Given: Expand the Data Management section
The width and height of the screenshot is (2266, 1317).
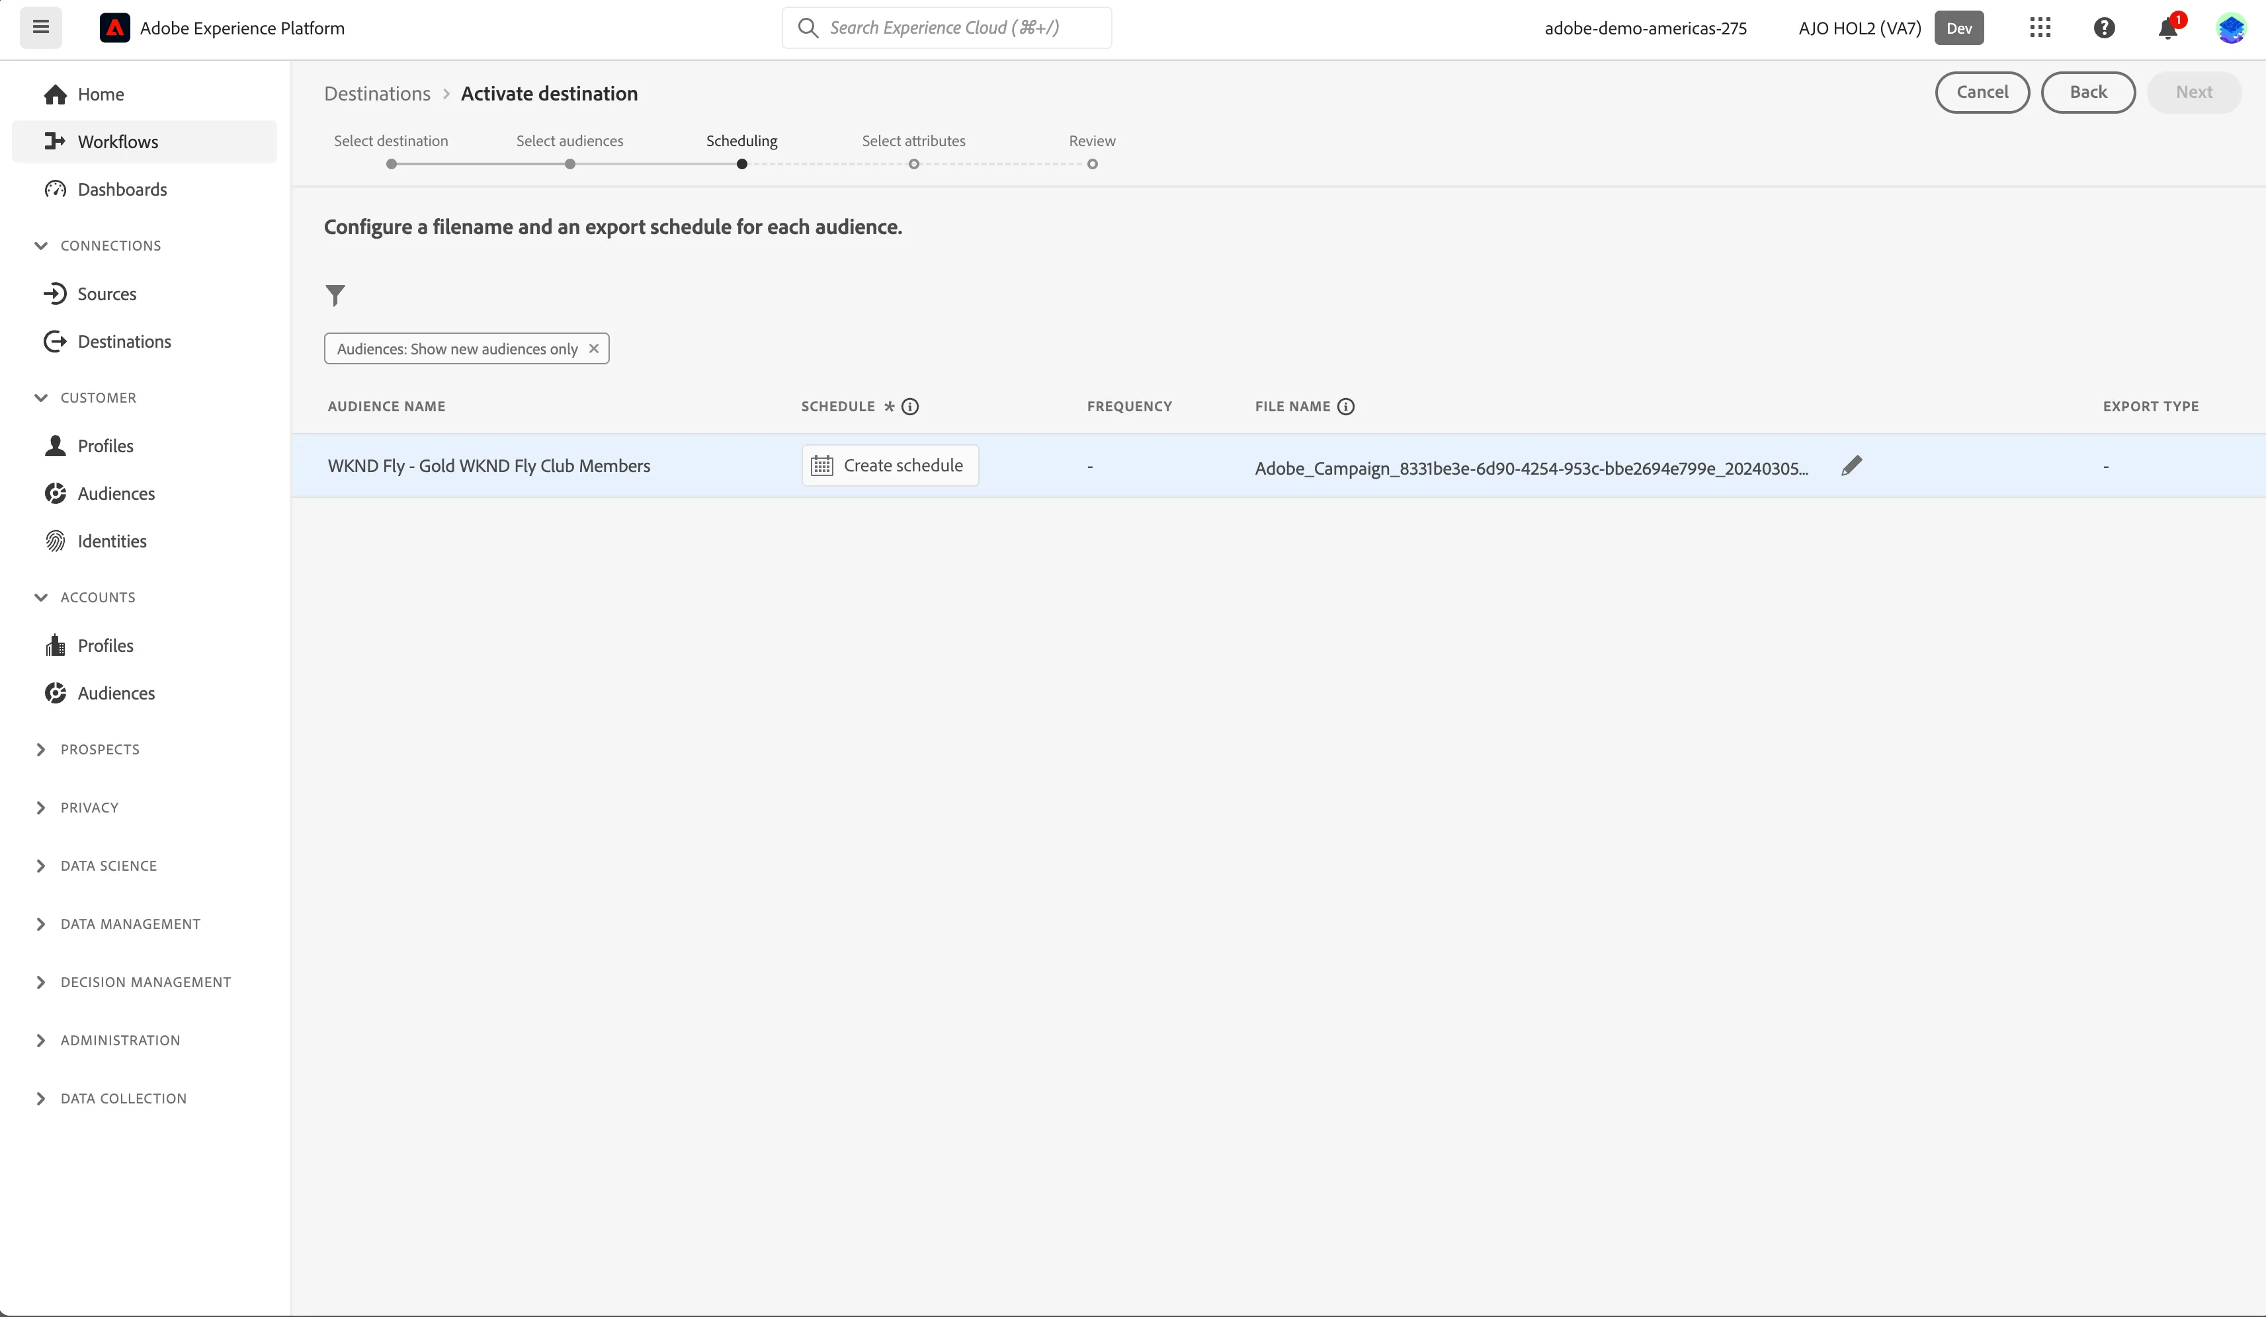Looking at the screenshot, I should (x=40, y=924).
